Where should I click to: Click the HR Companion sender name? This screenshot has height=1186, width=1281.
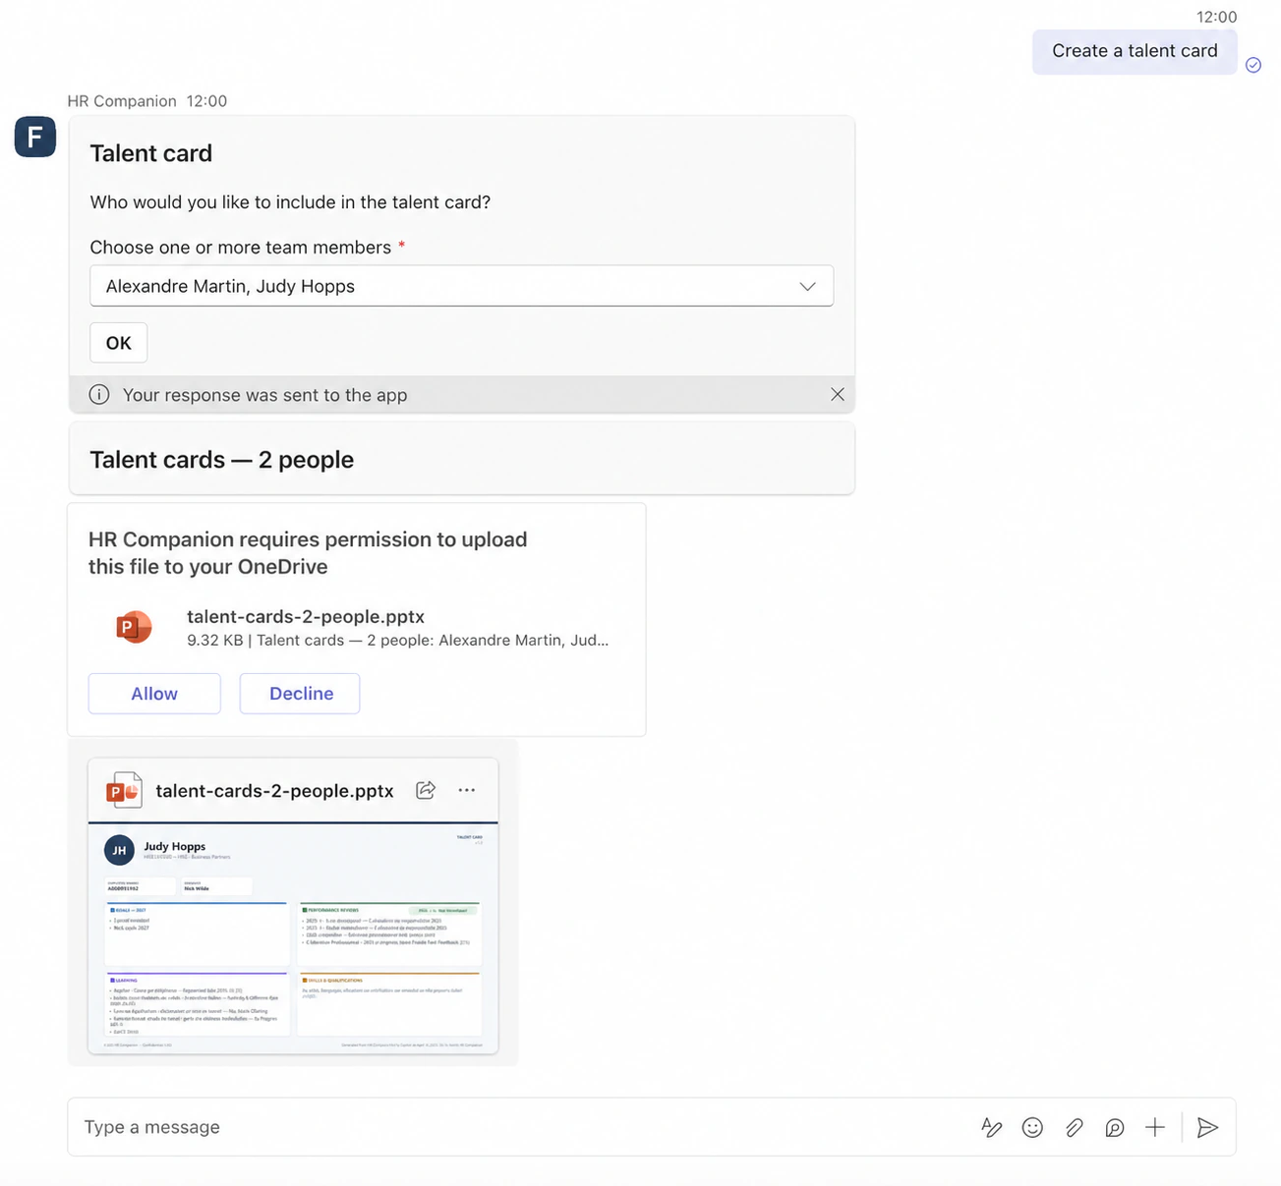click(x=122, y=101)
